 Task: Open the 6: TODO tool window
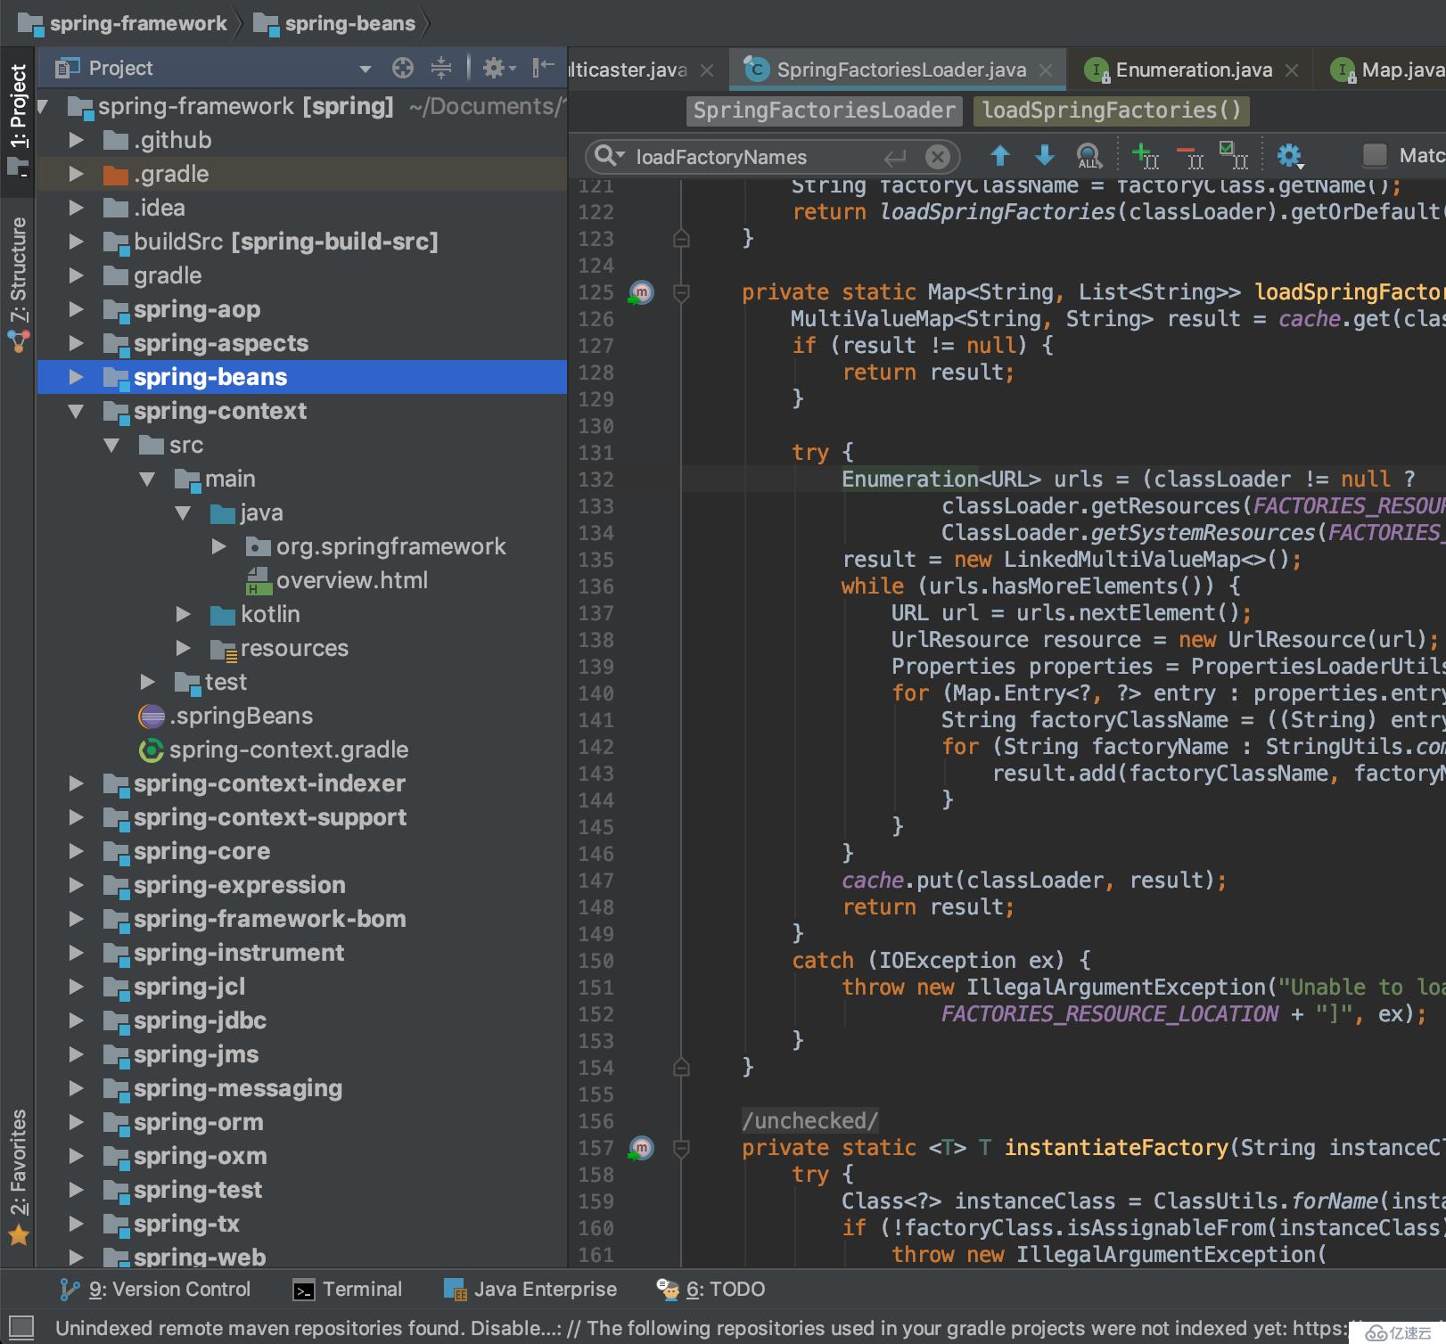pyautogui.click(x=711, y=1289)
